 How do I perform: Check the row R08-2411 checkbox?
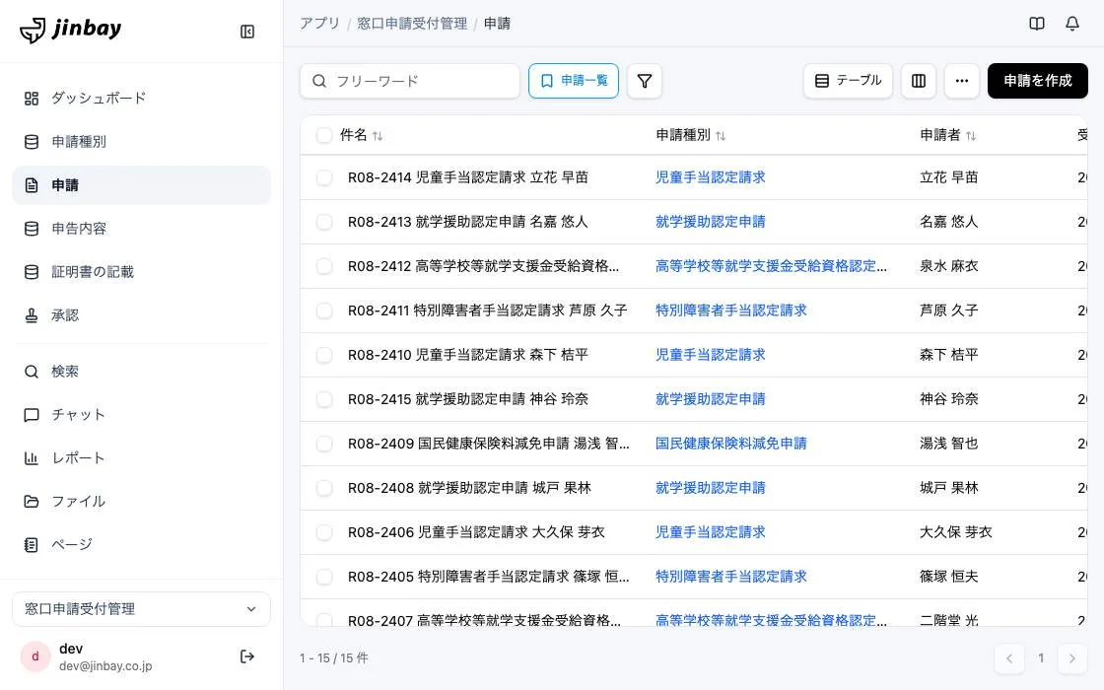324,310
